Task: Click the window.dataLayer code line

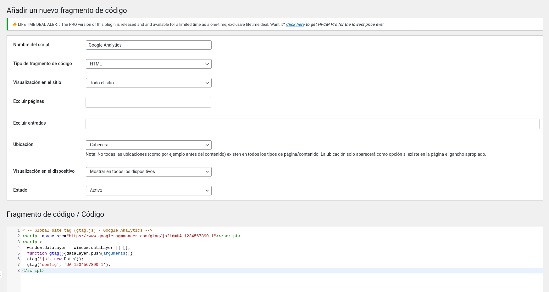Action: pos(79,248)
